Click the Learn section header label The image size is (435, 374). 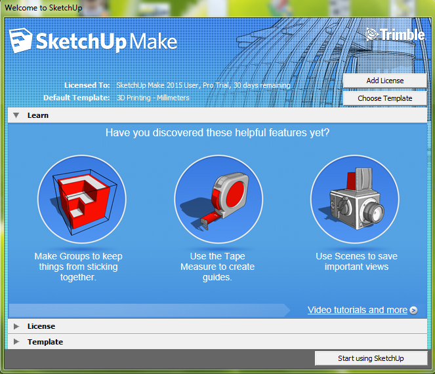38,115
